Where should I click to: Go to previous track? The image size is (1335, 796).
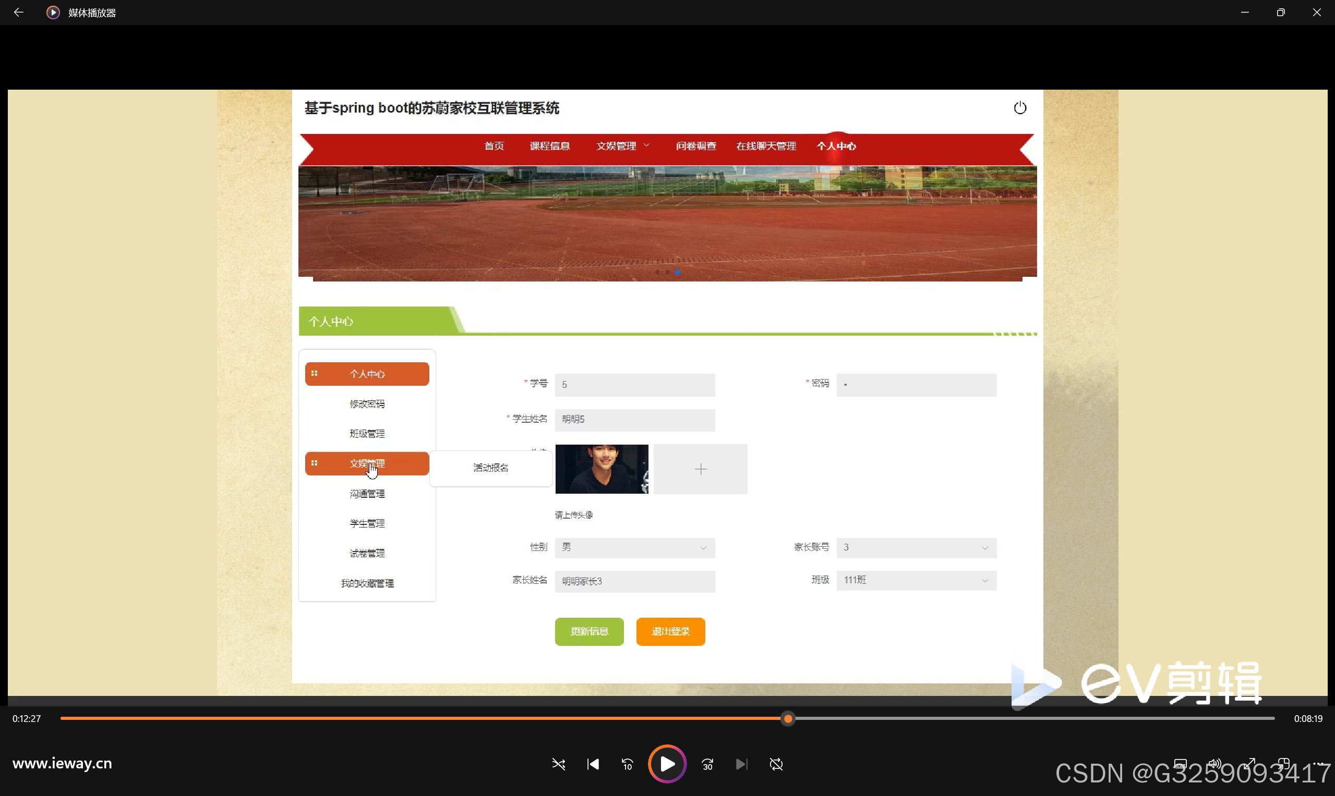coord(593,764)
